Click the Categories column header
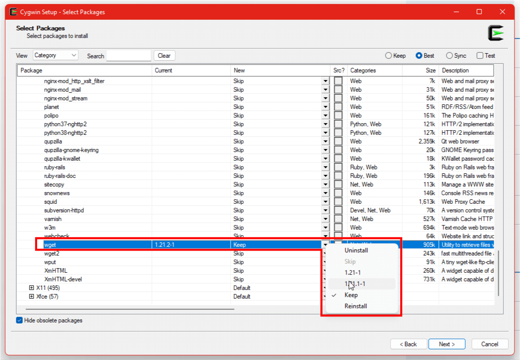Image resolution: width=520 pixels, height=360 pixels. pos(375,70)
